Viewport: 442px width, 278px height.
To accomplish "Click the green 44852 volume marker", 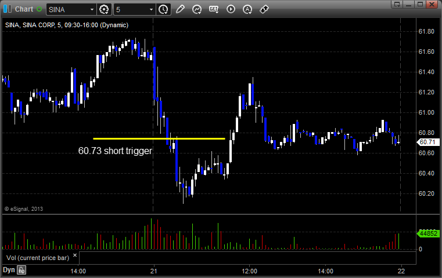I will (x=428, y=233).
